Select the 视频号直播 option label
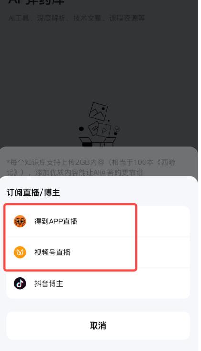Image resolution: width=201 pixels, height=351 pixels. (53, 253)
